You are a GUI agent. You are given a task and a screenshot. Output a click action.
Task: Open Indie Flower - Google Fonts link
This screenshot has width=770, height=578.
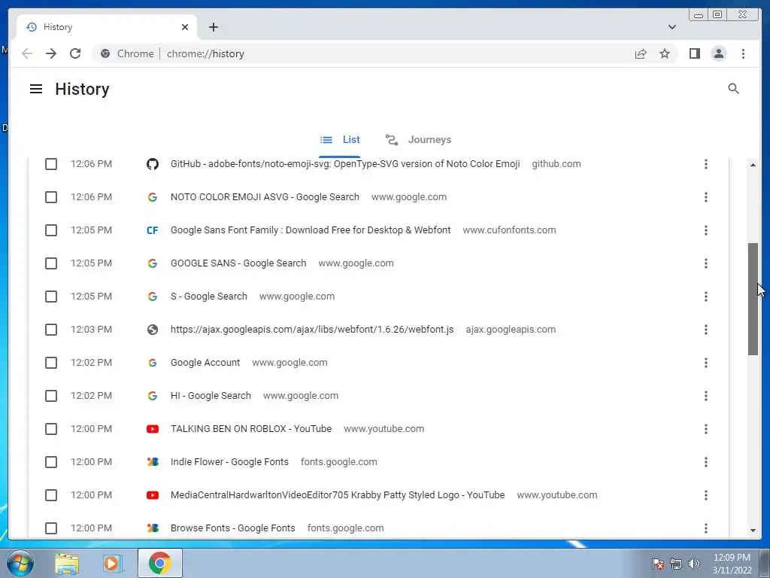(229, 462)
